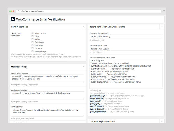Click 'Message for successful registration.' hint text
This screenshot has width=174, height=131.
click(25, 85)
